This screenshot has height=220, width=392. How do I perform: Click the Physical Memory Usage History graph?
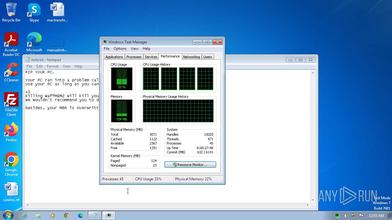[x=178, y=111]
